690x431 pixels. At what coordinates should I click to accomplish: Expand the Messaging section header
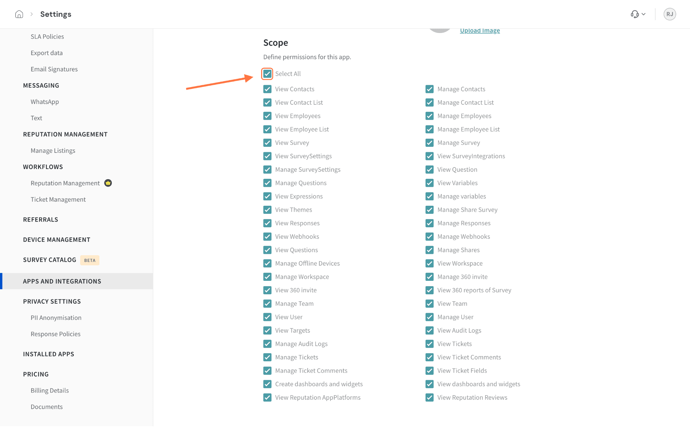(41, 86)
